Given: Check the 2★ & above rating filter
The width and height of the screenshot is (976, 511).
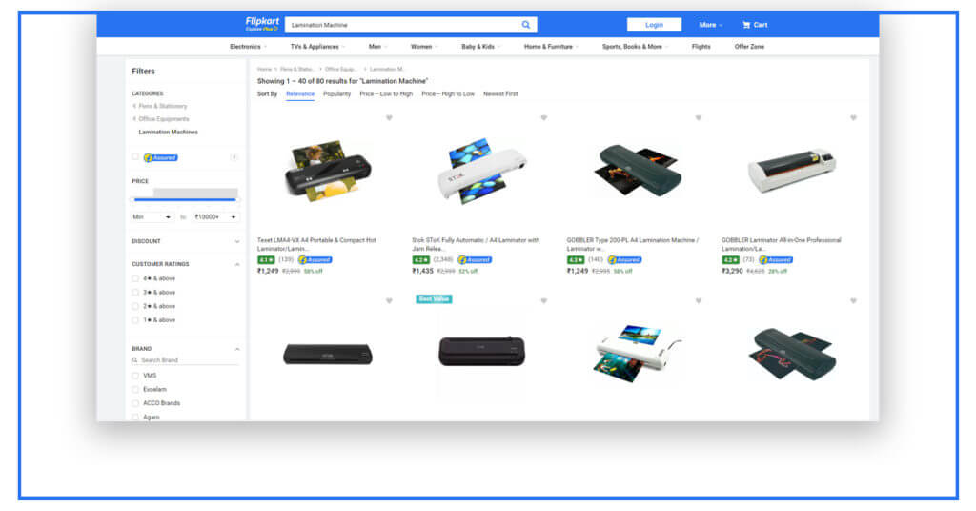Looking at the screenshot, I should click(135, 306).
